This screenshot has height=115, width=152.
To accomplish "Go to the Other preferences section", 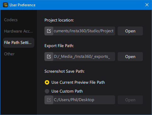I will coord(9,54).
